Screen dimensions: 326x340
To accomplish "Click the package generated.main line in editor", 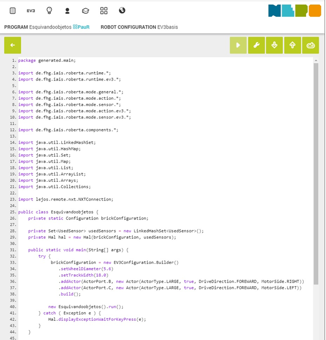I will point(47,60).
